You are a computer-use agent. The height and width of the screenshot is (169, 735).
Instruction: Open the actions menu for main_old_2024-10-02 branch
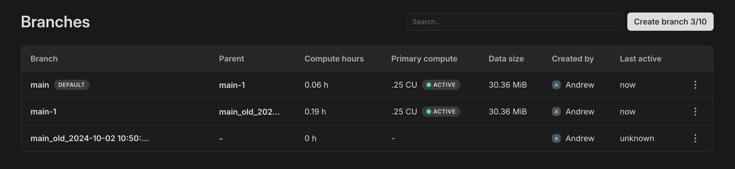[695, 138]
